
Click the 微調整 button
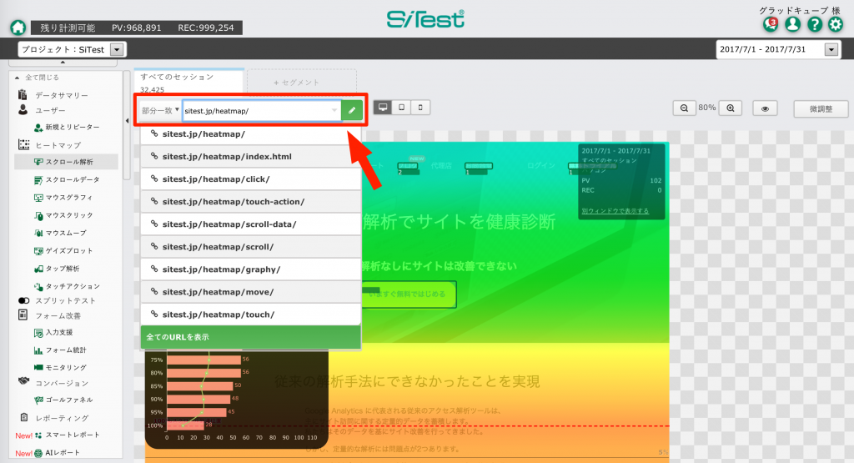pos(821,108)
